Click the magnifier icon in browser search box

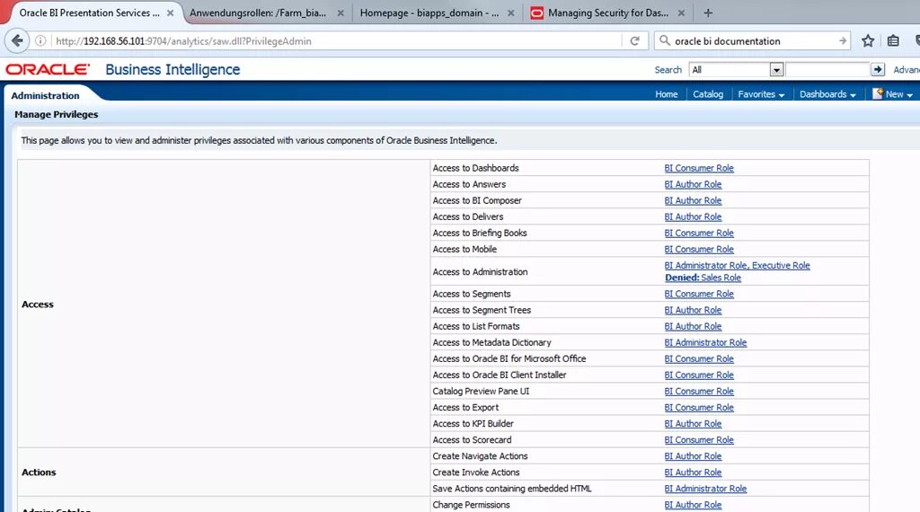664,40
